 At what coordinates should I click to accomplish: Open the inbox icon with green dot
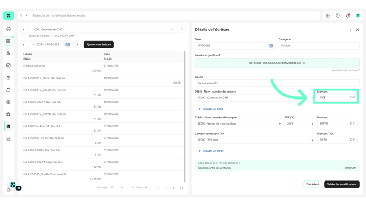[9, 41]
